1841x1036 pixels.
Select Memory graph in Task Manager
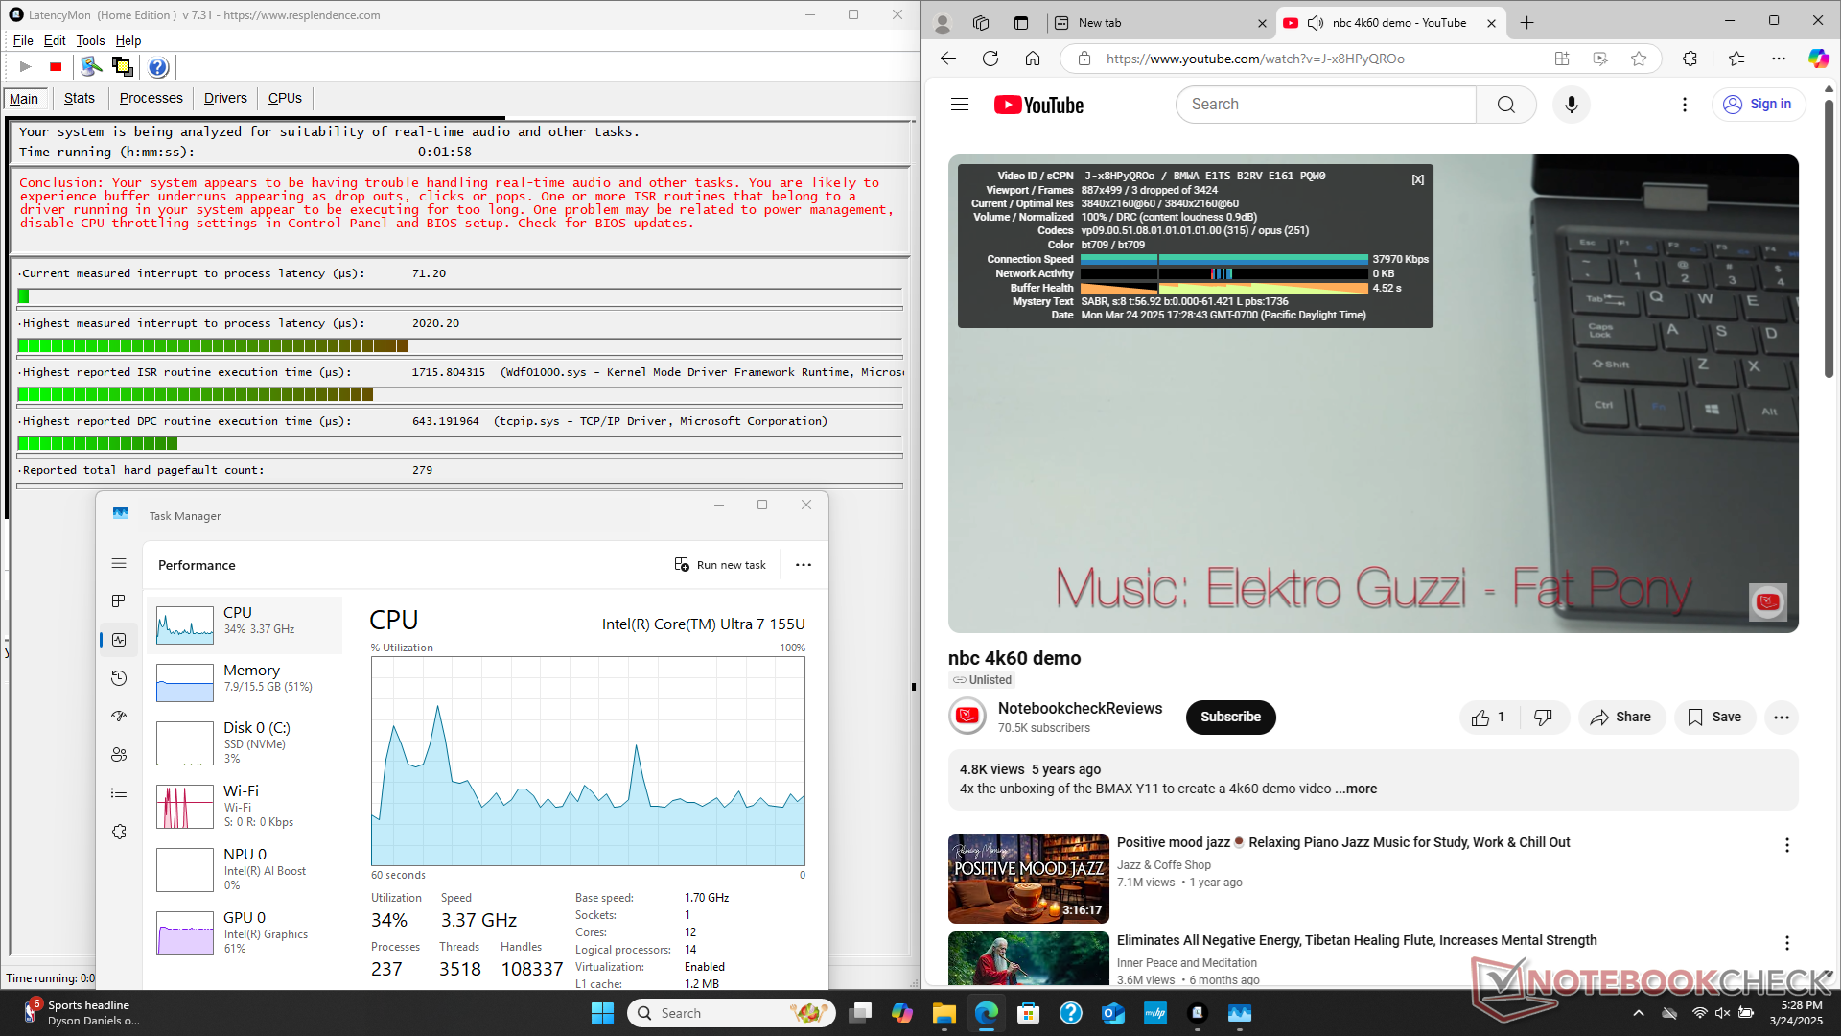245,683
